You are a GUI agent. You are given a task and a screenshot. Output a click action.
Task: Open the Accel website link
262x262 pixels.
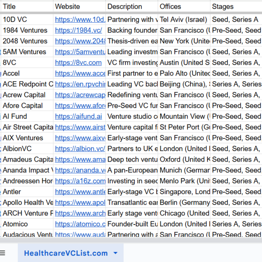pos(80,73)
